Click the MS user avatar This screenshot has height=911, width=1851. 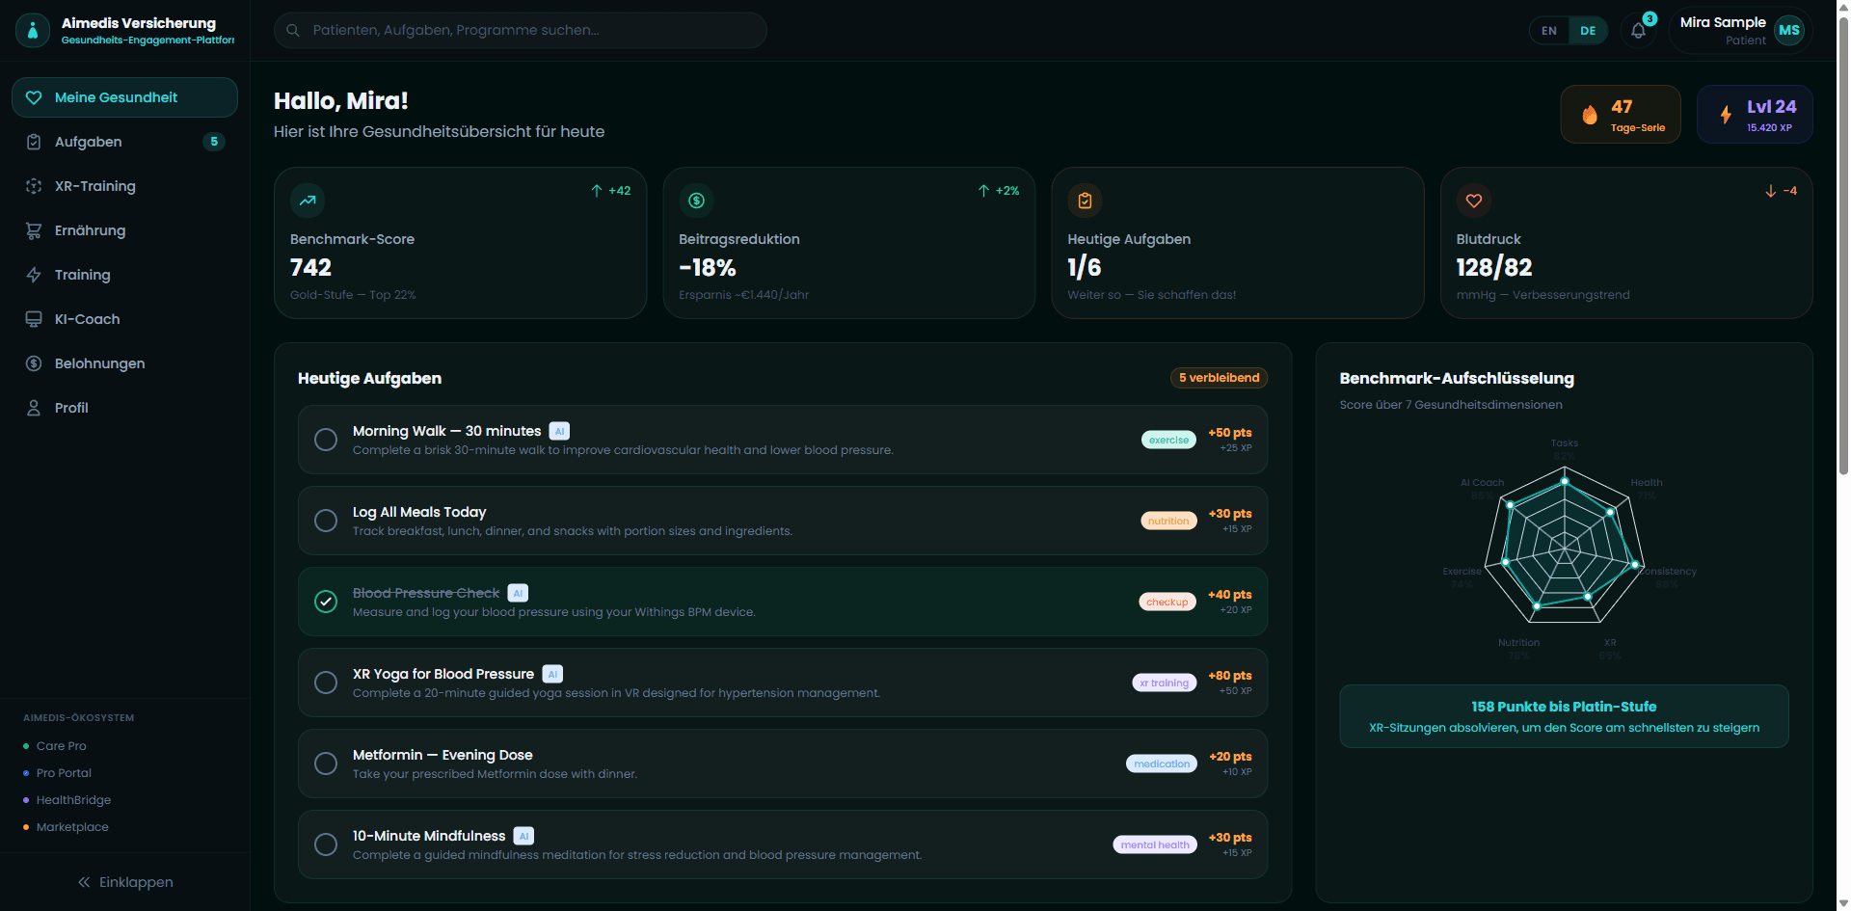1789,31
